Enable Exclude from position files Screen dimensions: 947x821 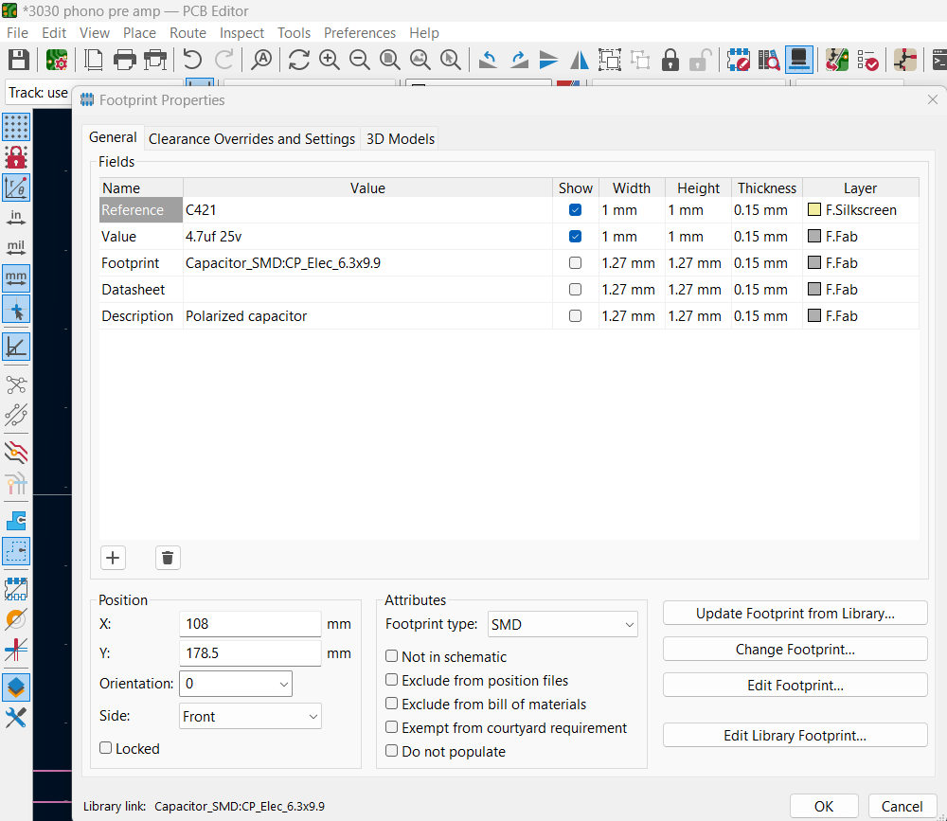tap(392, 680)
